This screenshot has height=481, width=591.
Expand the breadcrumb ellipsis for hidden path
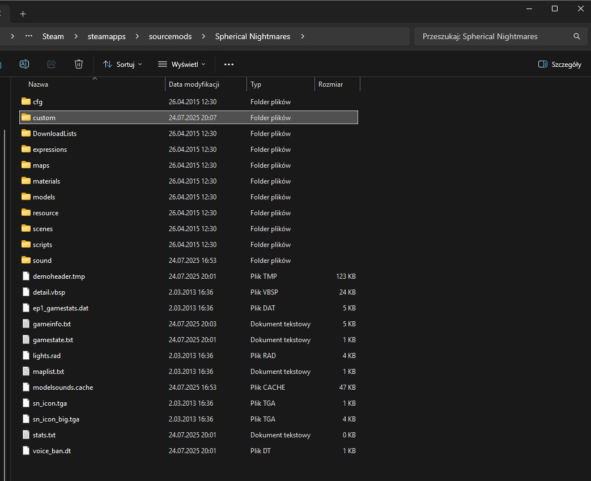point(29,36)
